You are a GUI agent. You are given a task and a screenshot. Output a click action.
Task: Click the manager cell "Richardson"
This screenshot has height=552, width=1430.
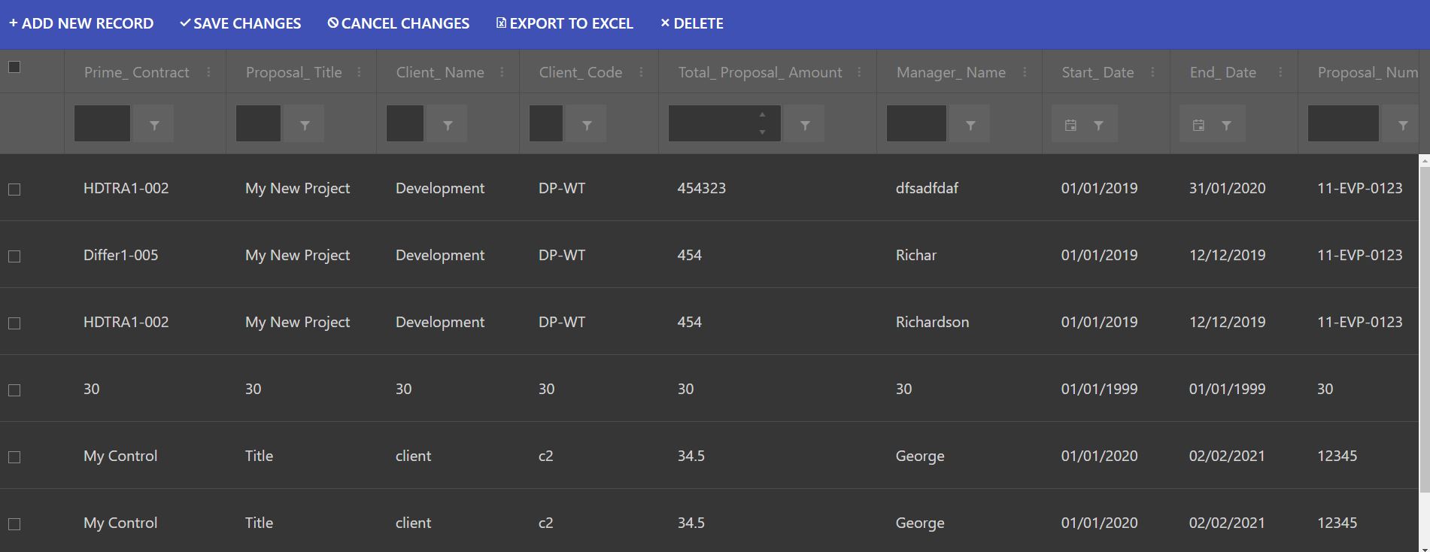[x=932, y=322]
